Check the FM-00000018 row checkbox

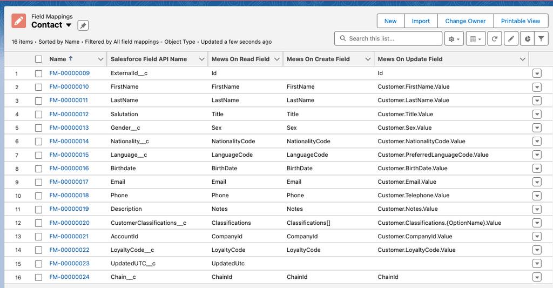(x=38, y=196)
